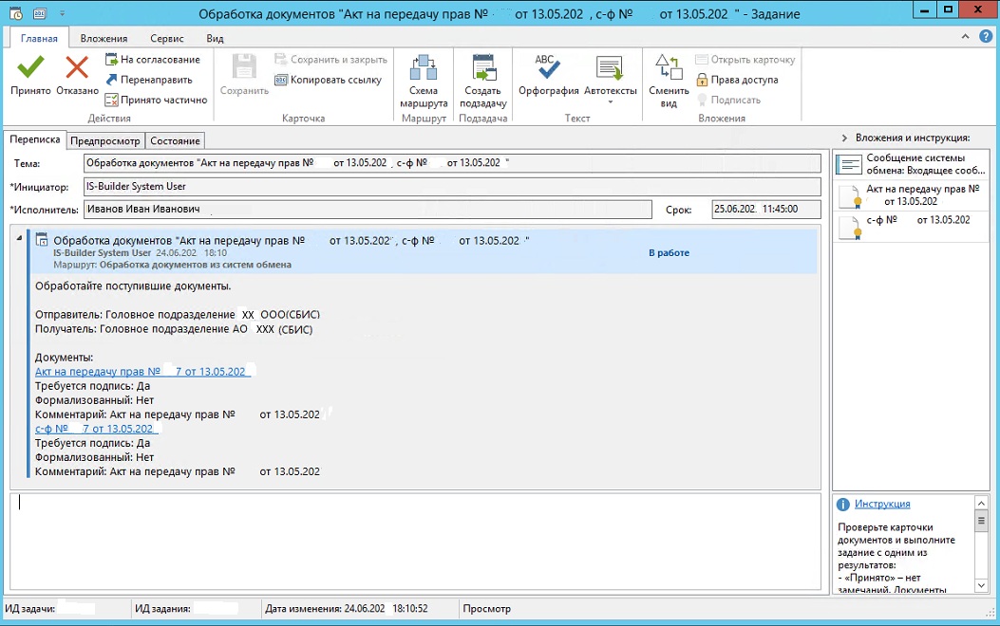Screen dimensions: 1000x626
Task: Collapse the Вложения и инструкция panel
Action: pos(845,138)
